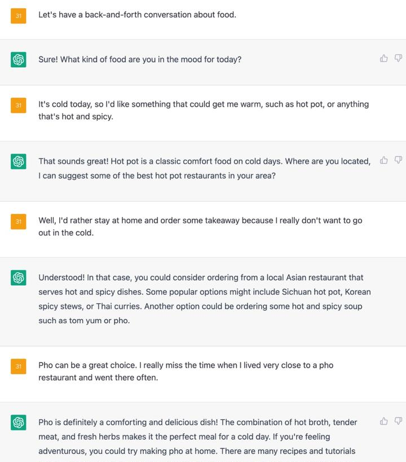Click the 'Well, I'd rather stay at home' message
This screenshot has width=406, height=462.
coord(200,226)
